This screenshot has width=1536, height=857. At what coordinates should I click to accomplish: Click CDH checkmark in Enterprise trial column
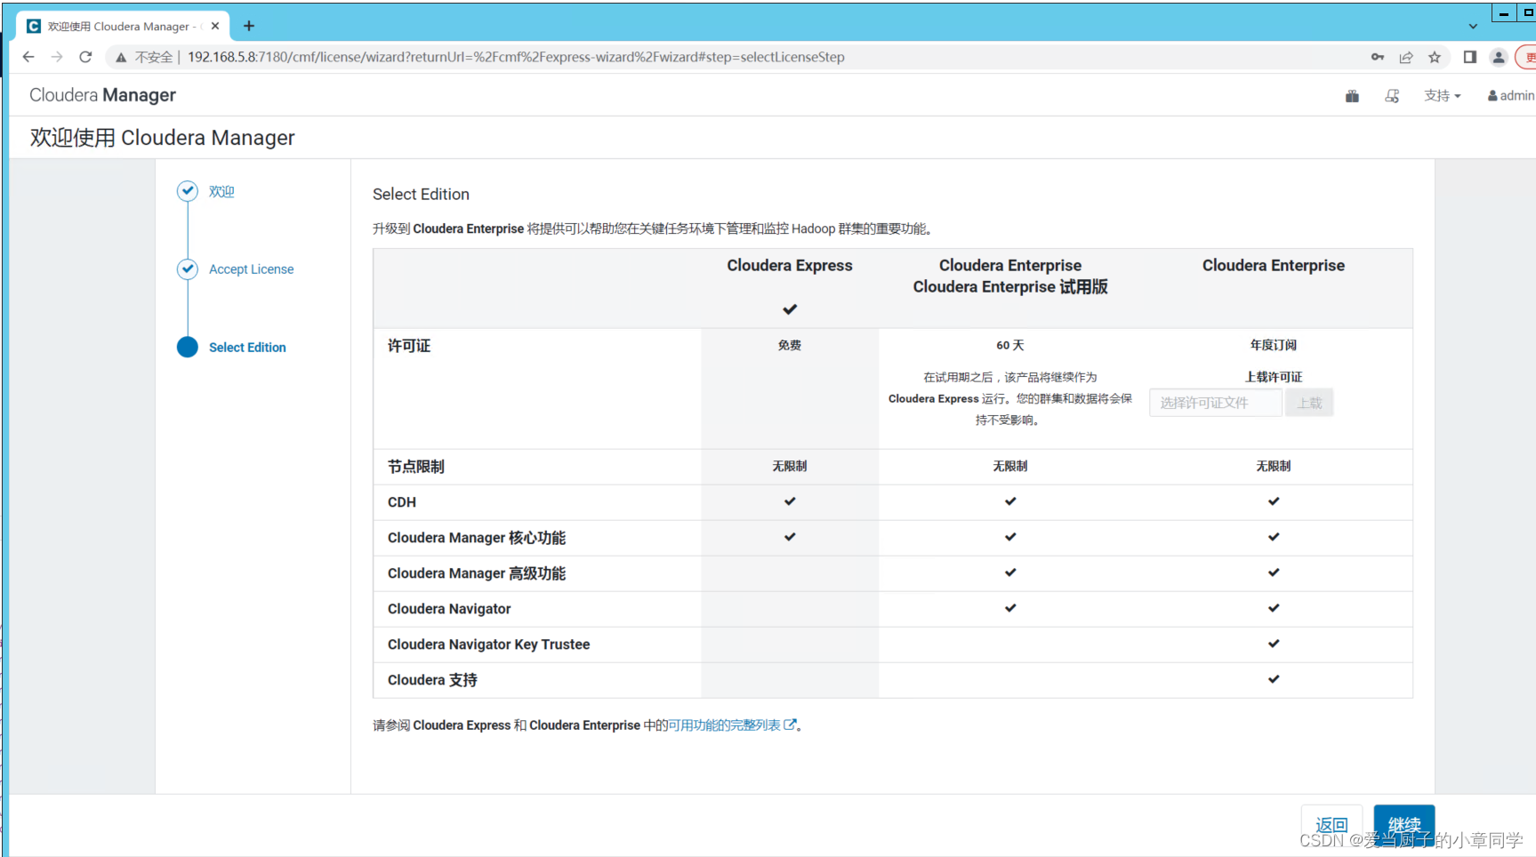(x=1010, y=501)
